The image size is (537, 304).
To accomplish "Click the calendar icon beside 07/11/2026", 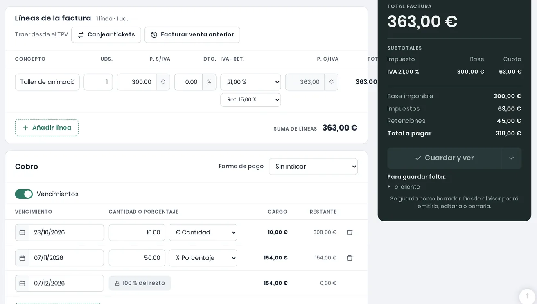I will 22,258.
